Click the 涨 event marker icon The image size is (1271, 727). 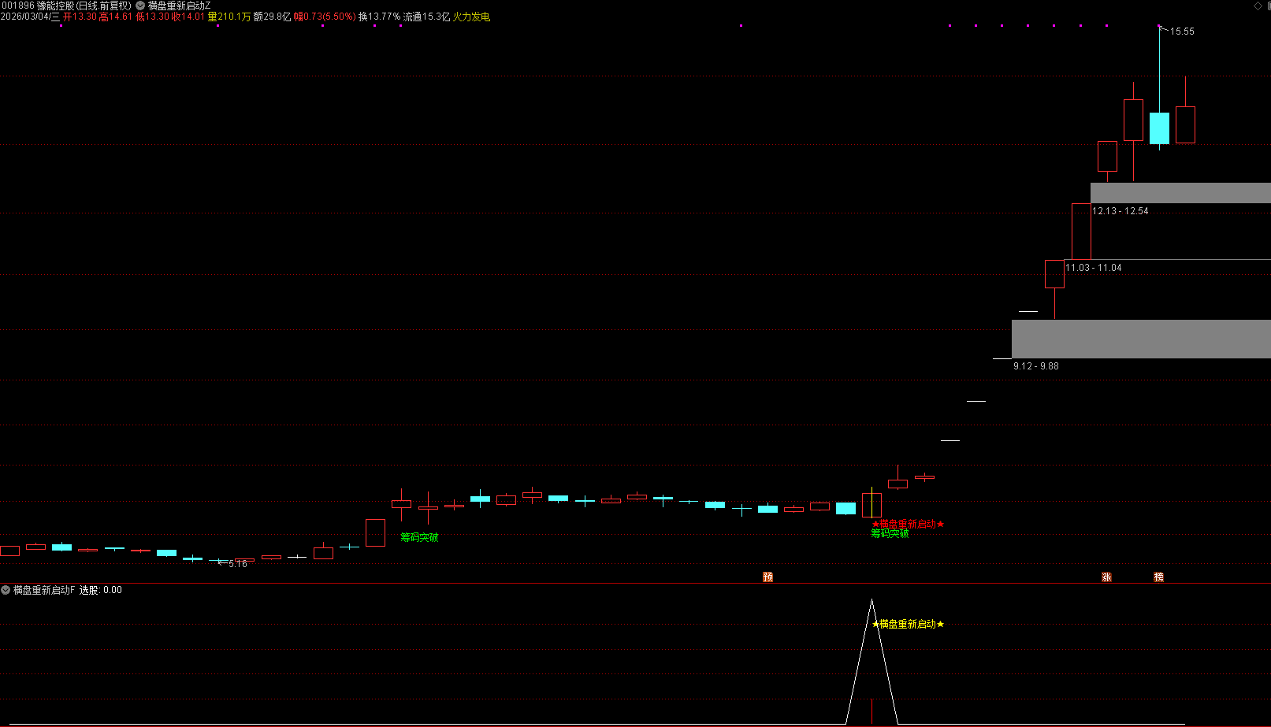[x=1106, y=577]
